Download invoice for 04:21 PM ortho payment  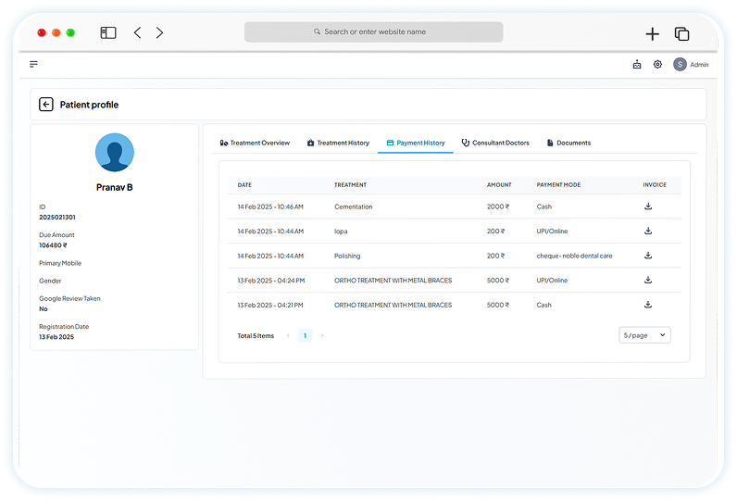click(x=648, y=304)
